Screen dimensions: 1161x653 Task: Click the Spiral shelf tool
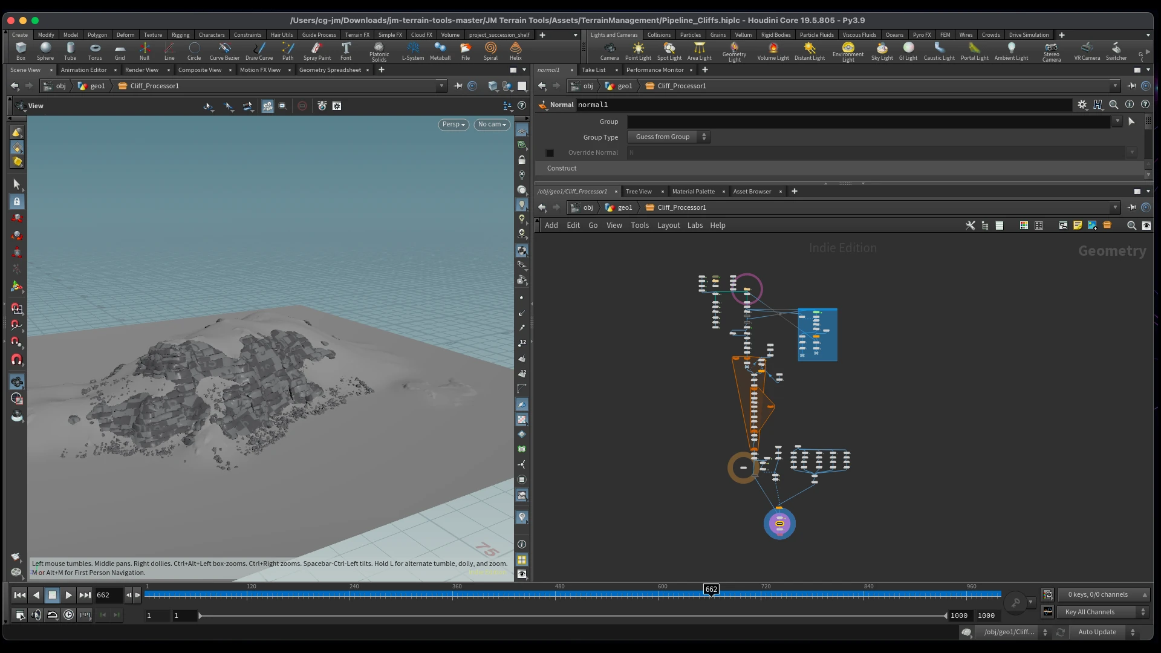point(490,51)
